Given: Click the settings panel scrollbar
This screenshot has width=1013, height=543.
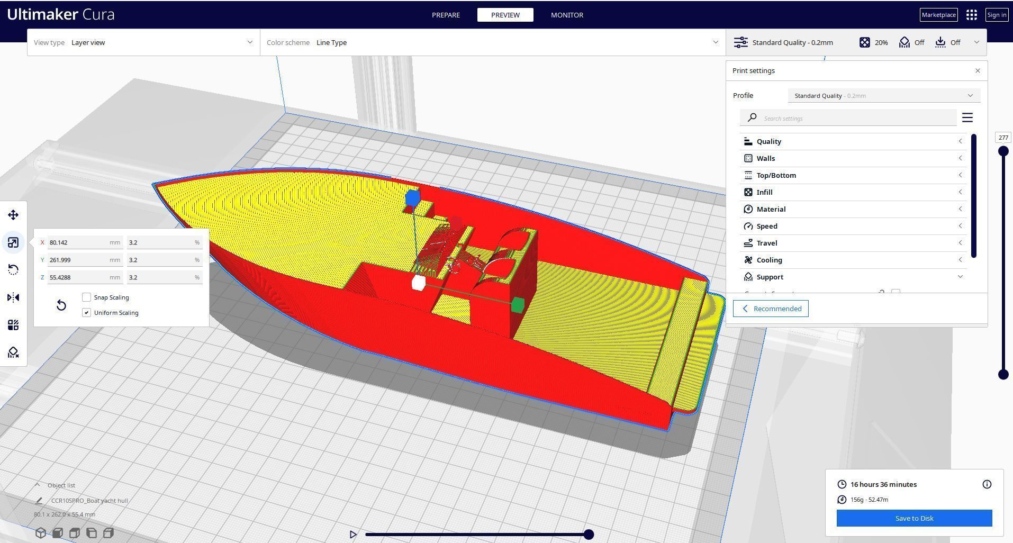Looking at the screenshot, I should click(974, 196).
